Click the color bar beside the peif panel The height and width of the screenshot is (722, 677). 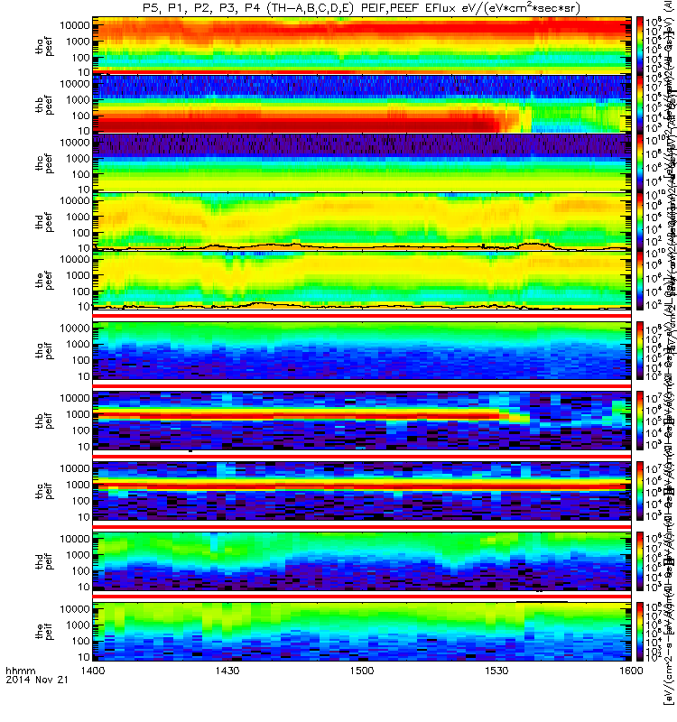point(640,631)
